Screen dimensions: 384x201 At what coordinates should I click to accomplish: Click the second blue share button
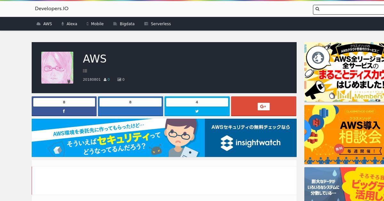[x=131, y=106]
